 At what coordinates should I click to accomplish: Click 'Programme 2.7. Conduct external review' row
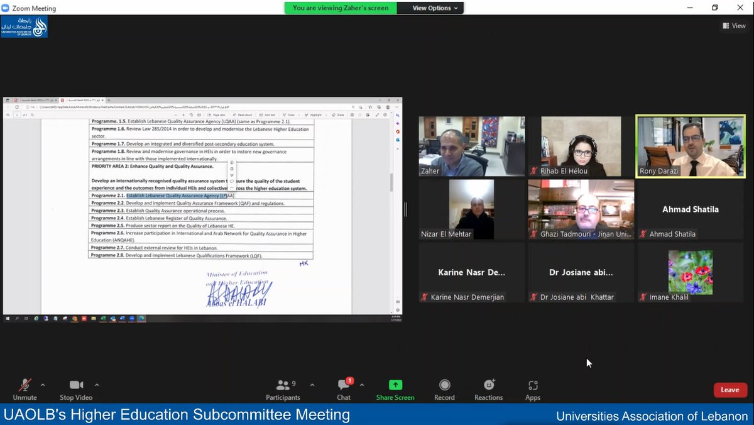(x=201, y=248)
